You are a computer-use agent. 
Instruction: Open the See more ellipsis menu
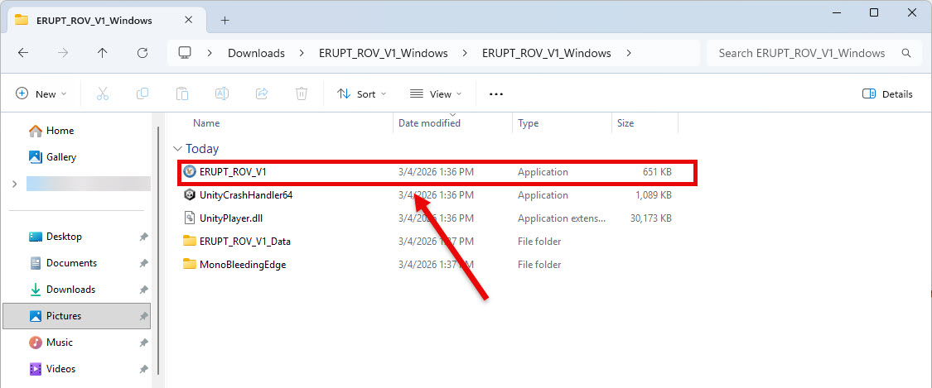point(496,93)
